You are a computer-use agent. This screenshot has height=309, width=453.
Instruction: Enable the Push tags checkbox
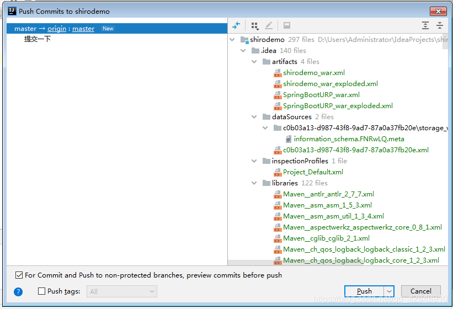[x=41, y=291]
